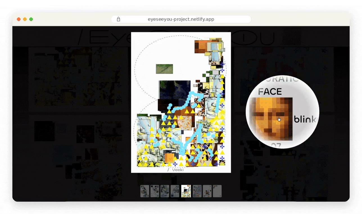Show the third thumbnail in the strip
This screenshot has height=214, width=362.
point(165,191)
